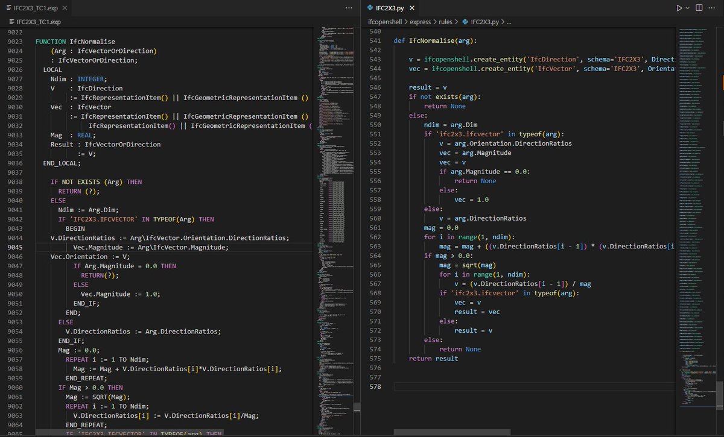Click 'return result' on line 575
Image resolution: width=724 pixels, height=437 pixels.
[433, 359]
